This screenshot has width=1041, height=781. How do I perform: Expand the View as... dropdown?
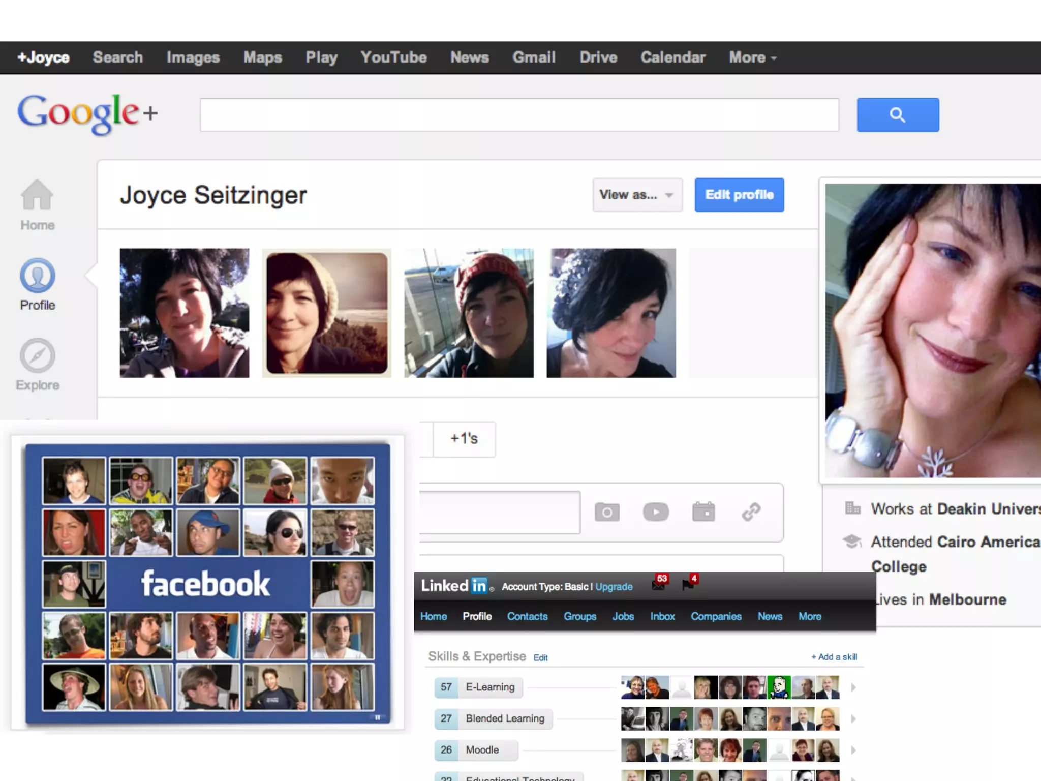[x=637, y=195]
